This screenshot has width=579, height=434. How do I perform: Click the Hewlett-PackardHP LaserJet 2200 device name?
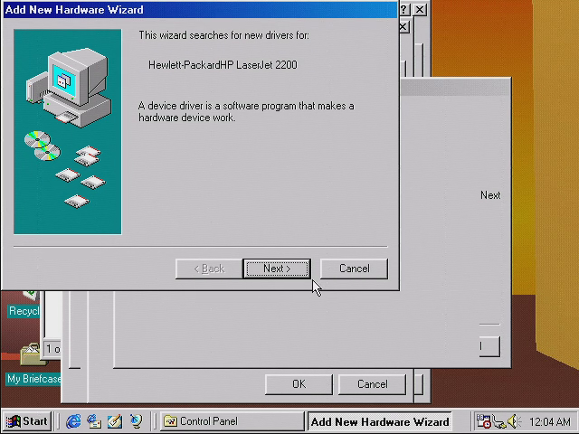coord(223,65)
